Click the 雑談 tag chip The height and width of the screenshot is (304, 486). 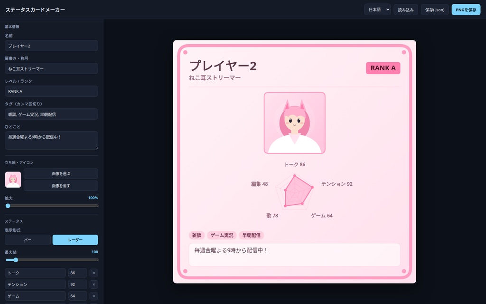(197, 235)
